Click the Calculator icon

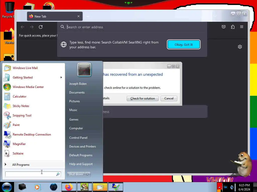[x=7, y=96]
